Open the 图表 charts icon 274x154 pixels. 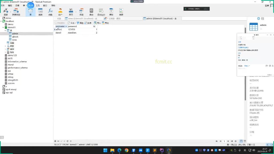(121, 12)
